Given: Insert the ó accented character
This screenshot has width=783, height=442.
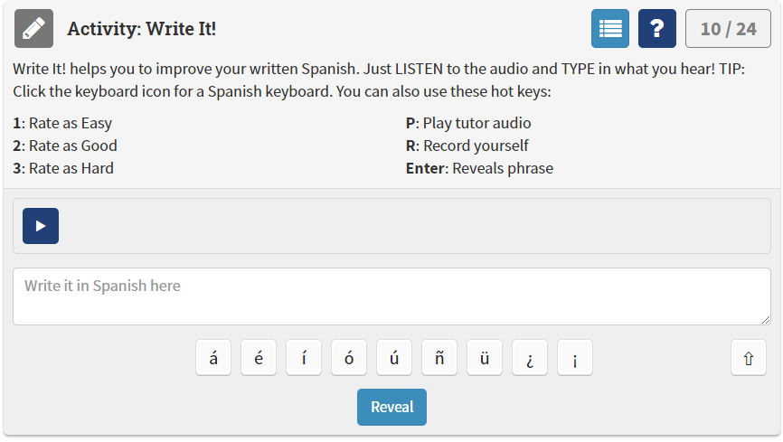Looking at the screenshot, I should 349,358.
